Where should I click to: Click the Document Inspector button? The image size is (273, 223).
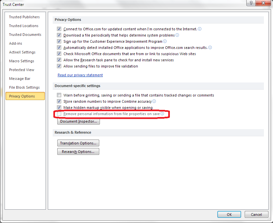78,122
